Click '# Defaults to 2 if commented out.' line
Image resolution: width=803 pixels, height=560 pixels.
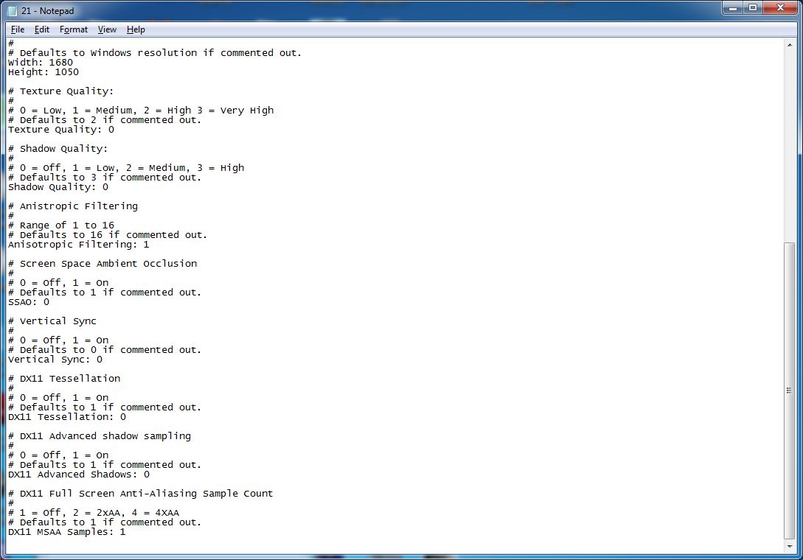[x=105, y=120]
